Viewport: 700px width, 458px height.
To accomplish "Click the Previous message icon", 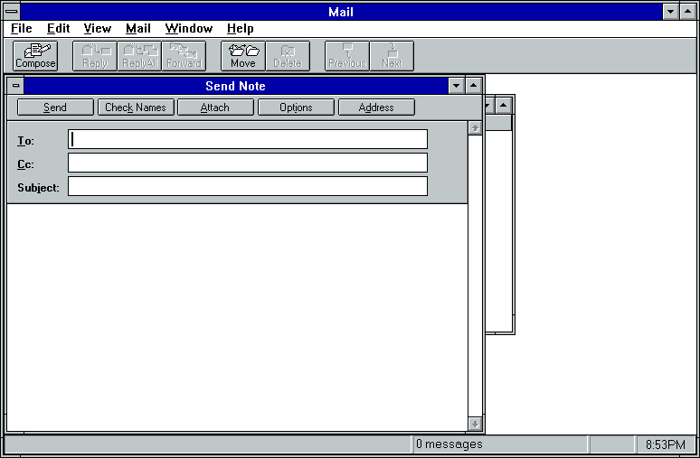I will pos(346,56).
